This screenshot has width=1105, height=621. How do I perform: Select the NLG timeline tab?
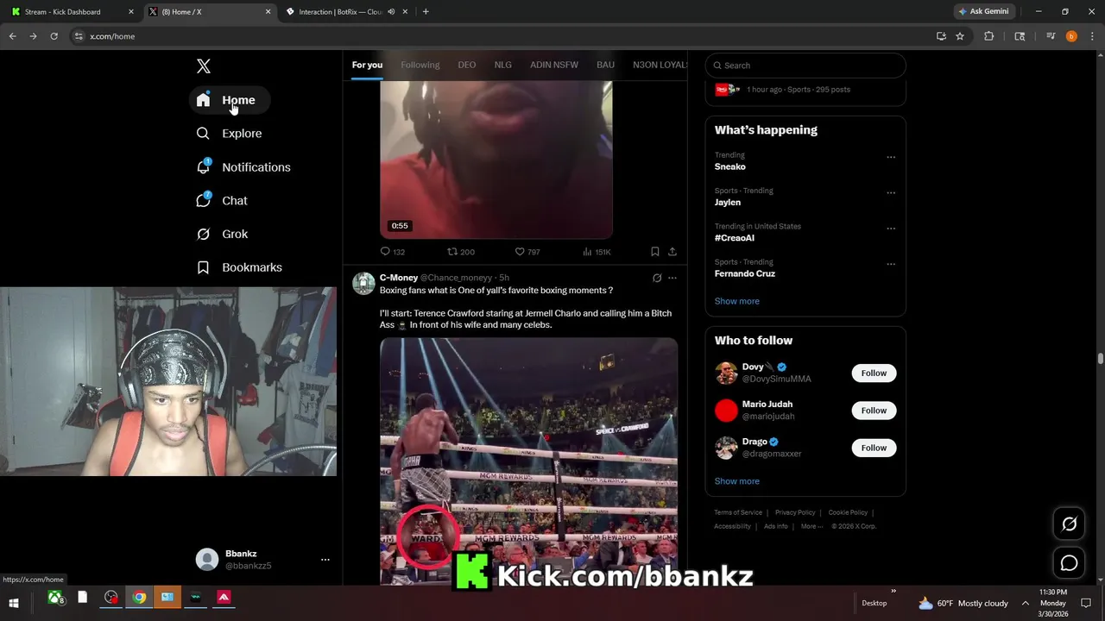coord(502,65)
